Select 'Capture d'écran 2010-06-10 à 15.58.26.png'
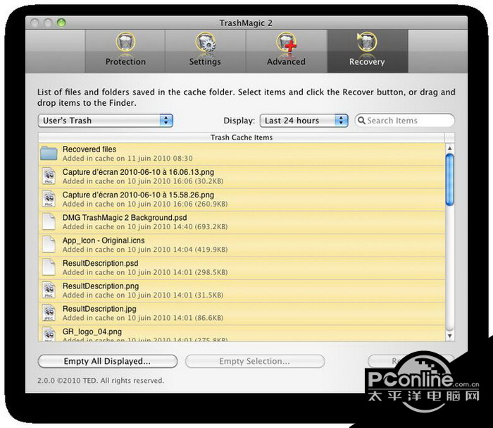The width and height of the screenshot is (493, 428). click(138, 195)
